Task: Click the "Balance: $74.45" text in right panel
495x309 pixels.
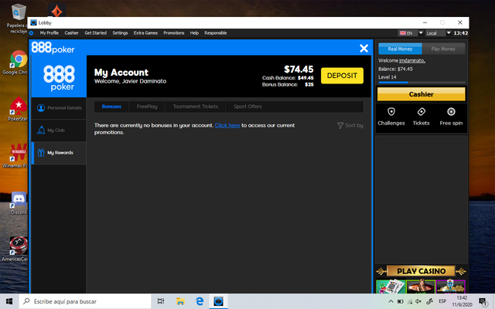Action: pyautogui.click(x=395, y=69)
